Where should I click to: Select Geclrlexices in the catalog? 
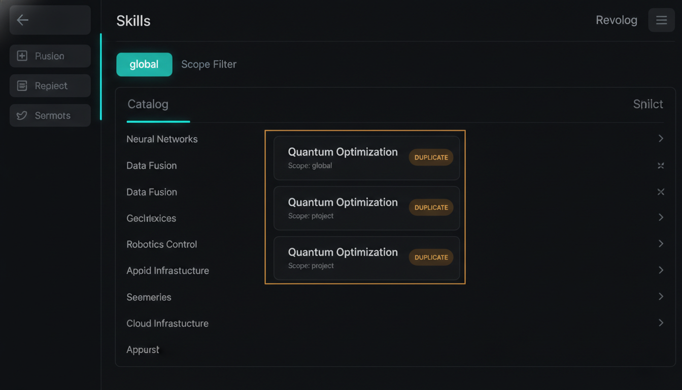click(151, 218)
